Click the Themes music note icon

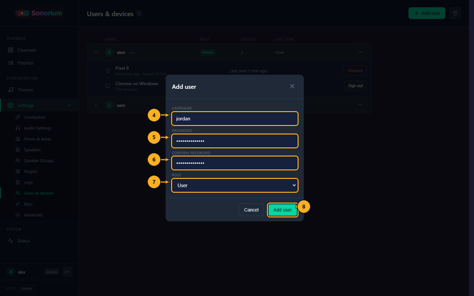tap(11, 90)
